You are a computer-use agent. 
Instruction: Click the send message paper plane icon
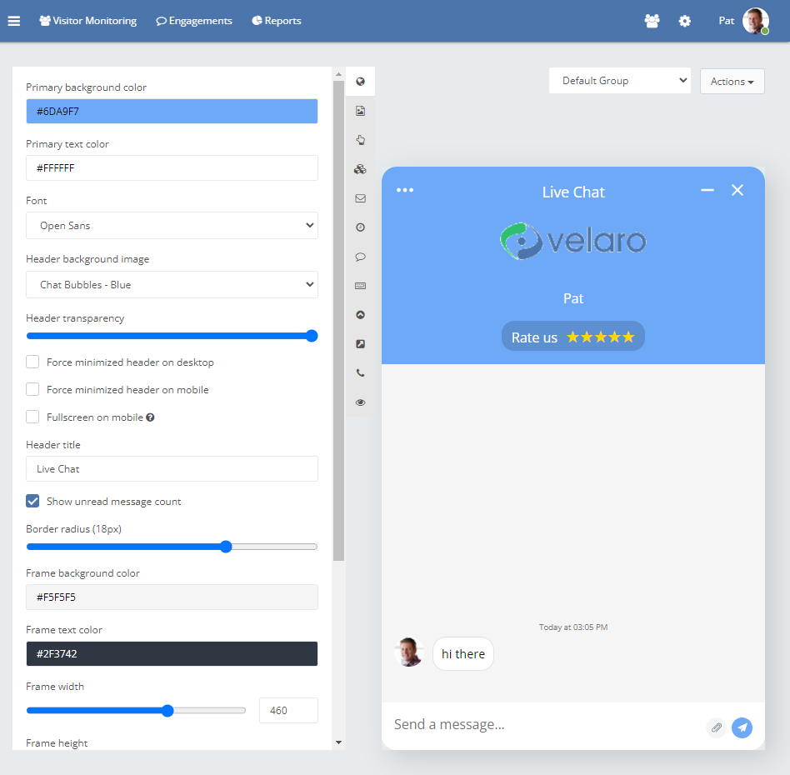click(x=742, y=727)
